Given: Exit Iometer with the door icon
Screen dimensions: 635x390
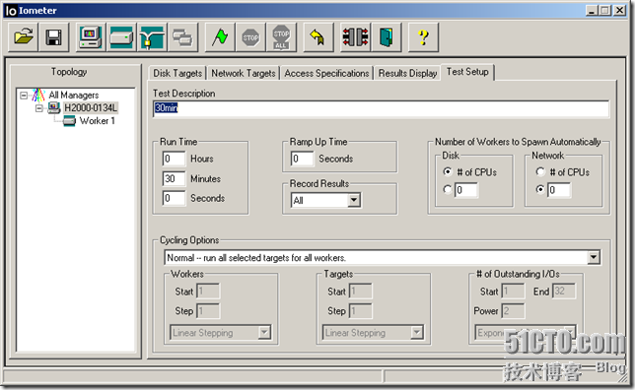Looking at the screenshot, I should pos(386,37).
